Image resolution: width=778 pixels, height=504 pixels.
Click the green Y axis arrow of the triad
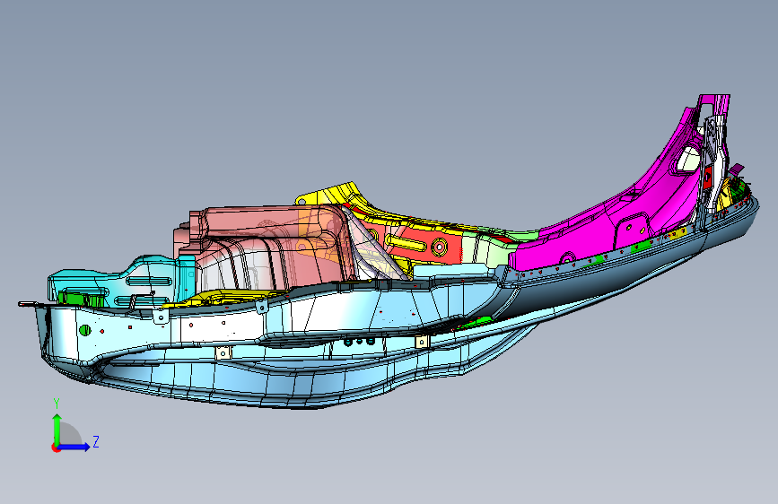pos(57,429)
